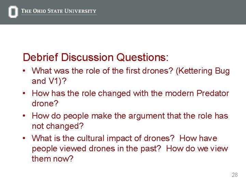Click the text 'not changed?'
Image resolution: width=246 pixels, height=184 pixels.
point(57,126)
